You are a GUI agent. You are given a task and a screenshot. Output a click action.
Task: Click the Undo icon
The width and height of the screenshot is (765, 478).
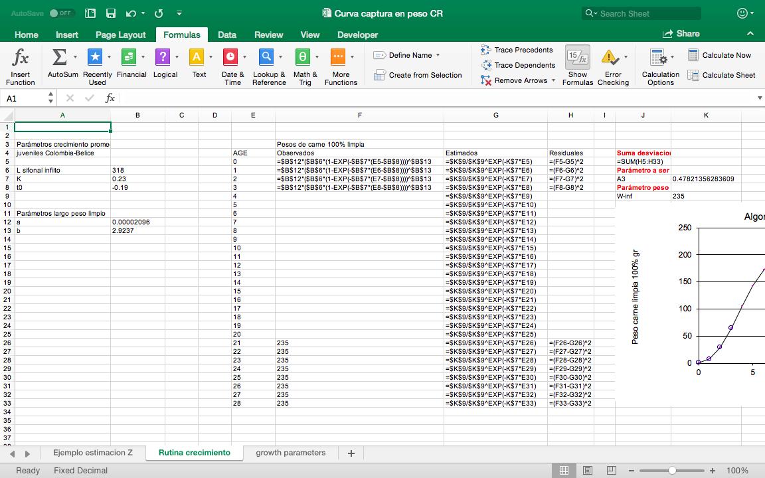tap(131, 14)
